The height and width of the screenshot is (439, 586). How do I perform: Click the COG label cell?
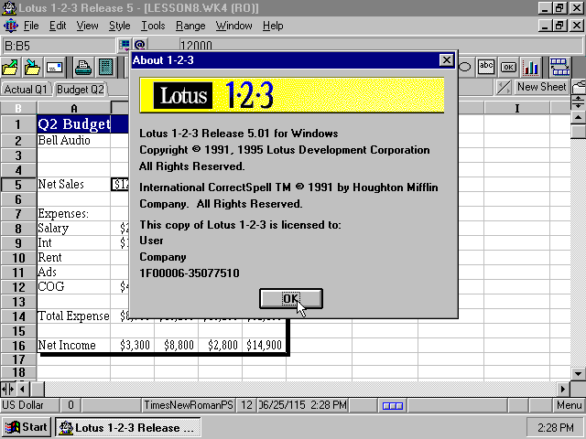pyautogui.click(x=74, y=286)
